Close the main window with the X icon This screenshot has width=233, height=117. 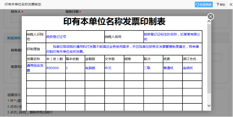pyautogui.click(x=231, y=5)
